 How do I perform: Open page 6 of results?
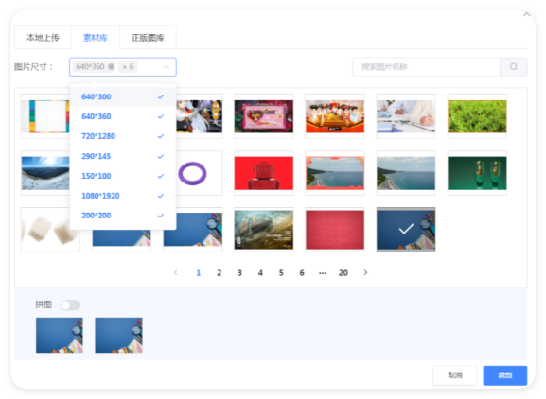302,272
